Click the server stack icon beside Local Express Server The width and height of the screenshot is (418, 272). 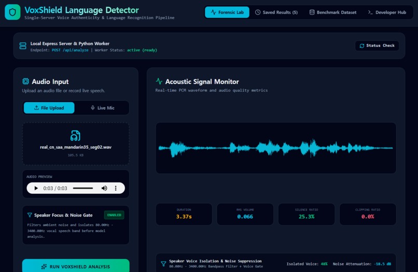pyautogui.click(x=23, y=46)
